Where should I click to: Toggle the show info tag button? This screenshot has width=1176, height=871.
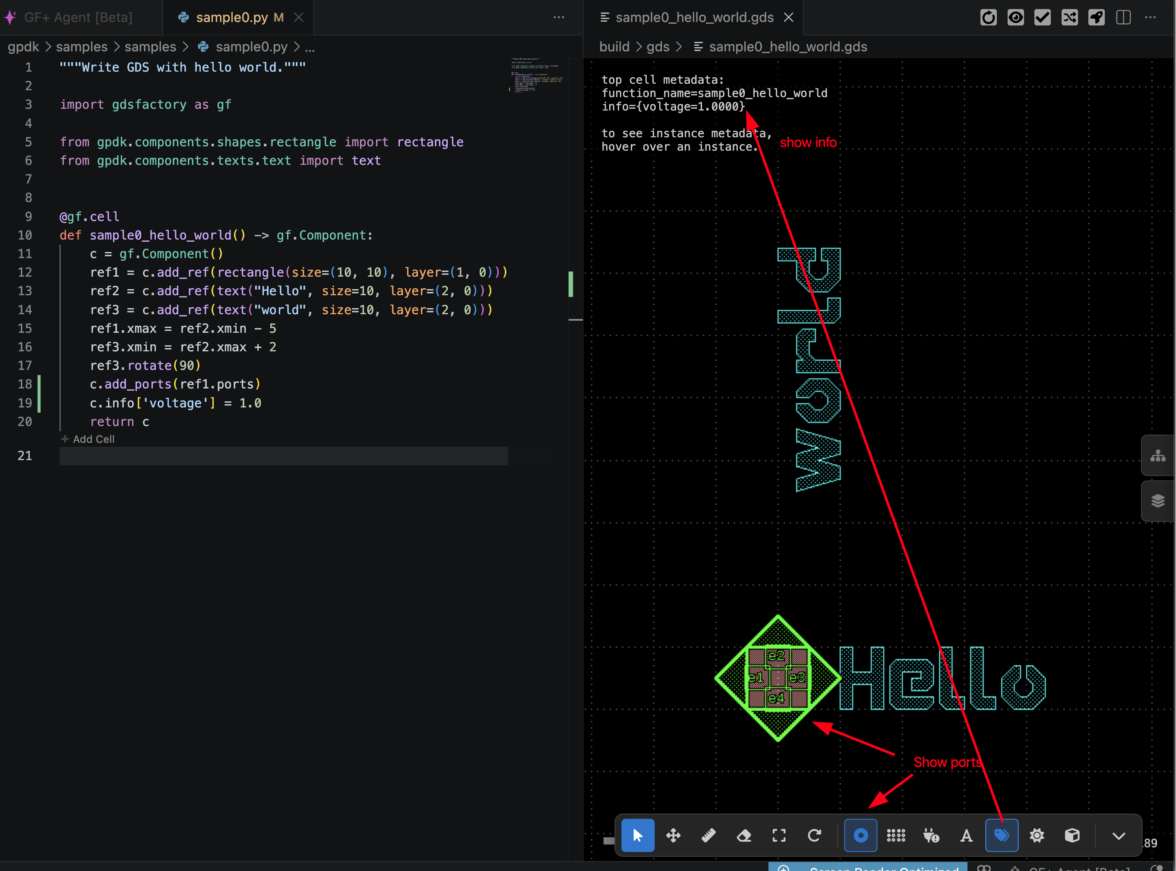click(x=1002, y=836)
